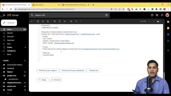Go back to the inbox list arrow
This screenshot has height=96, width=171.
(32, 21)
